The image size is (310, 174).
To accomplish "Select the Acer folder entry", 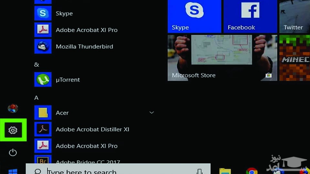I will pos(62,113).
